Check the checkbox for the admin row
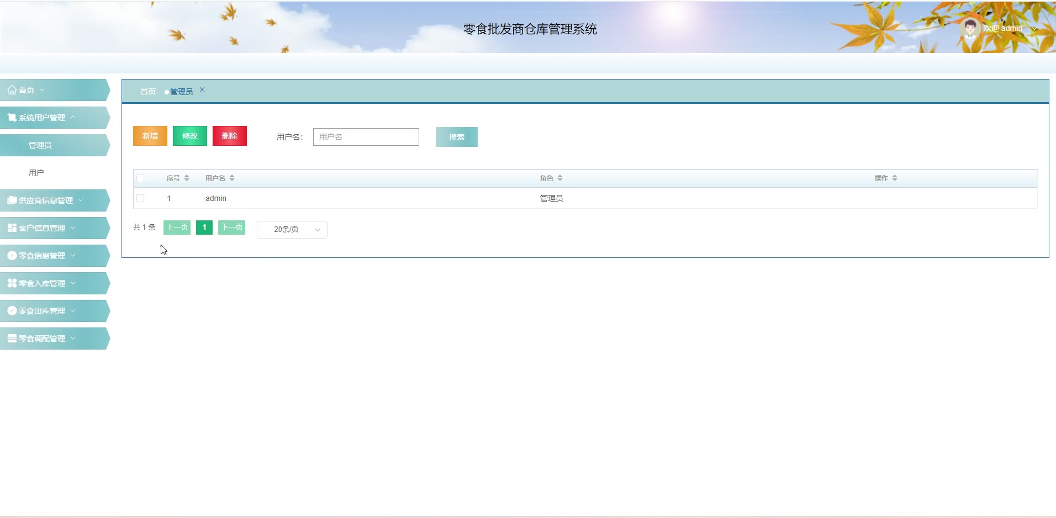Viewport: 1056px width, 518px height. pos(140,198)
